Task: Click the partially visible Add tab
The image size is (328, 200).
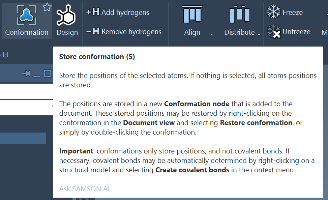Action: click(x=4, y=55)
